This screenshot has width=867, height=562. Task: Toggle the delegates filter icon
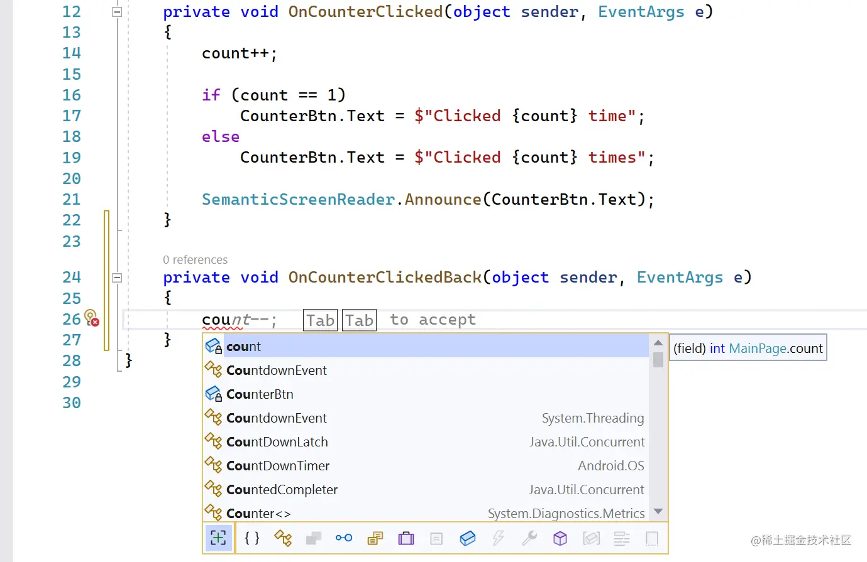pos(375,538)
